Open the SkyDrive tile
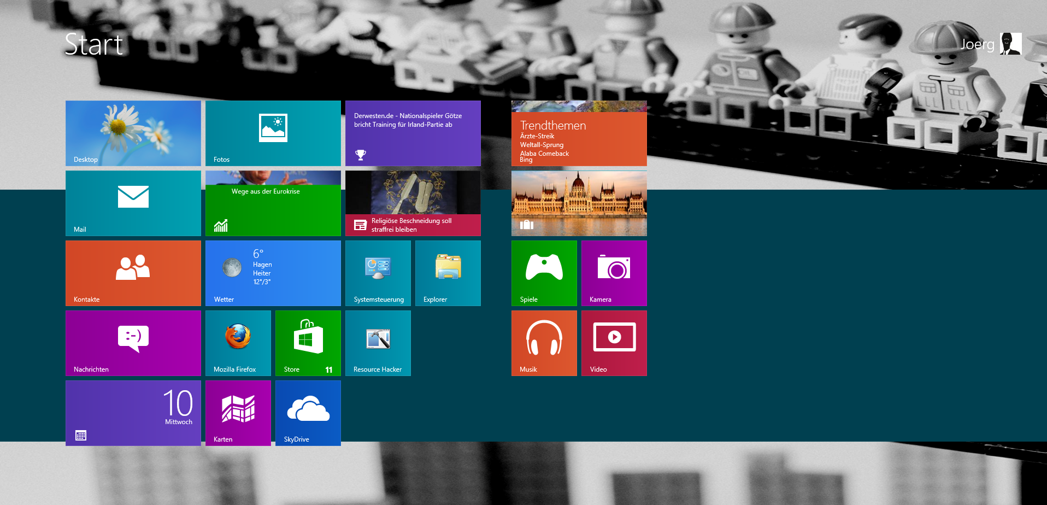The image size is (1047, 505). coord(308,413)
